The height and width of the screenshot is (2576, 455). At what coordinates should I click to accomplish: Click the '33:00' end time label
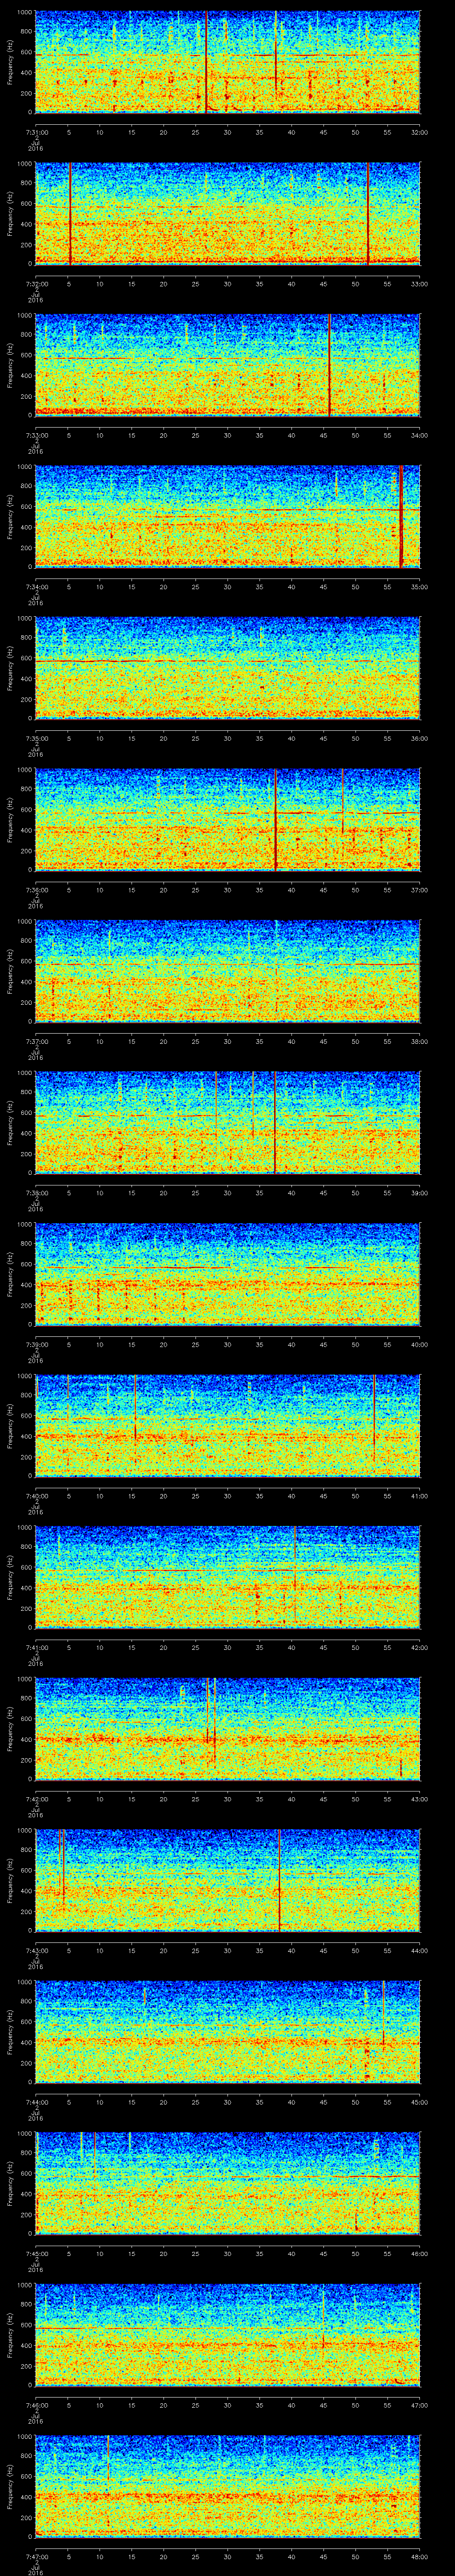[x=419, y=284]
